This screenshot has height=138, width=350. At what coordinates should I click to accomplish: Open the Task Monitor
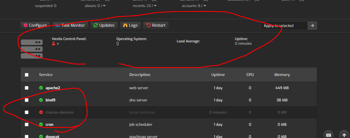coord(70,26)
